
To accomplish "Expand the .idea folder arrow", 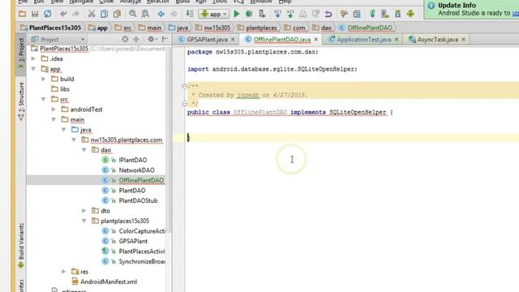I will click(33, 58).
